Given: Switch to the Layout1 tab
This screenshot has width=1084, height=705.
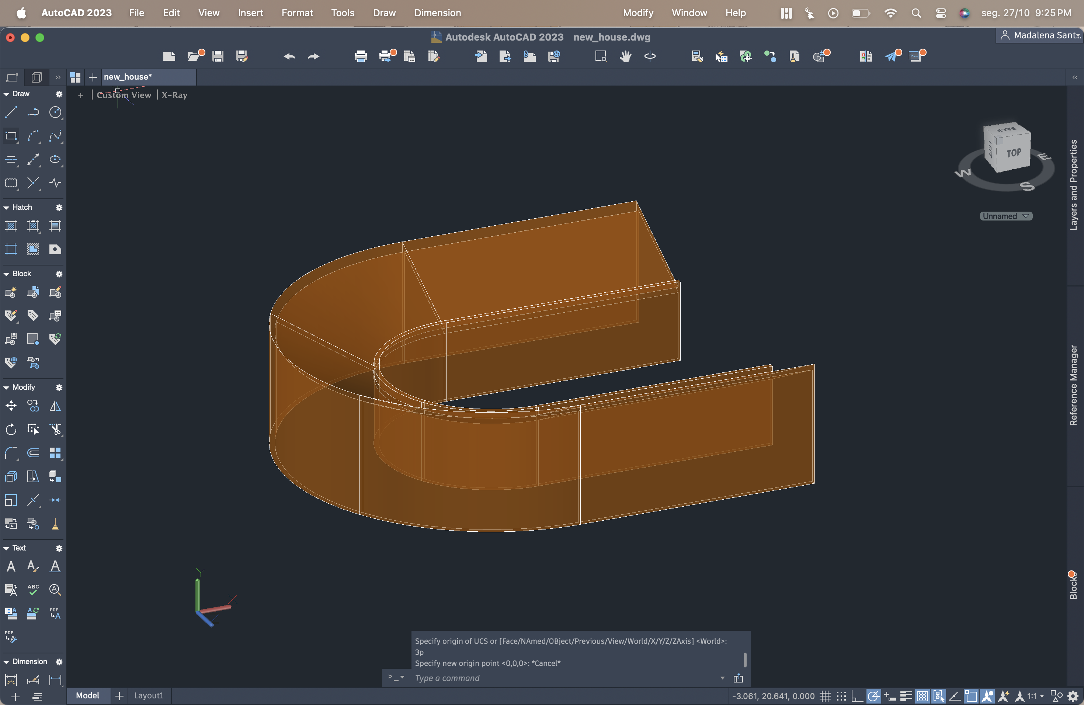Looking at the screenshot, I should 149,695.
